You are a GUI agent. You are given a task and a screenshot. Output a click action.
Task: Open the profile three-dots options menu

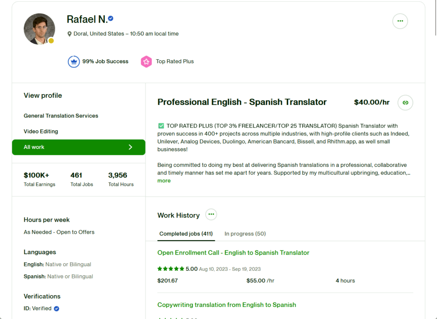pos(400,21)
